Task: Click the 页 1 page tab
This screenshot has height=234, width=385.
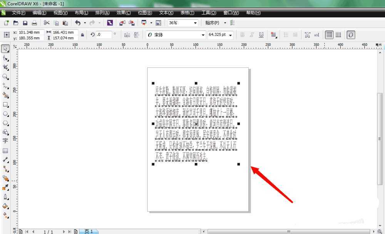Action: 89,231
